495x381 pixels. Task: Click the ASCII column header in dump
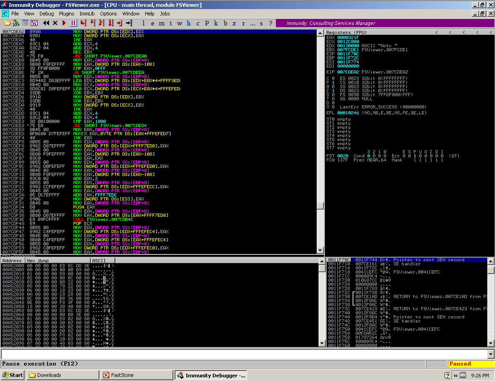click(x=103, y=260)
